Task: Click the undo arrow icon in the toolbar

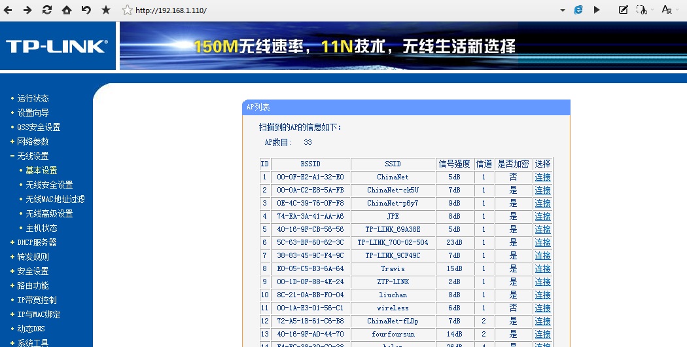Action: [86, 10]
